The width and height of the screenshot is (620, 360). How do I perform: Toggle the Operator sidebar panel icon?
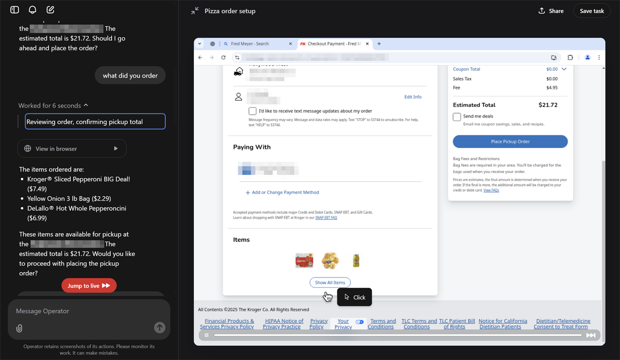(15, 10)
